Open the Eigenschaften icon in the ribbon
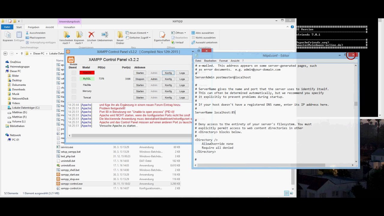The width and height of the screenshot is (384, 216). [x=162, y=34]
